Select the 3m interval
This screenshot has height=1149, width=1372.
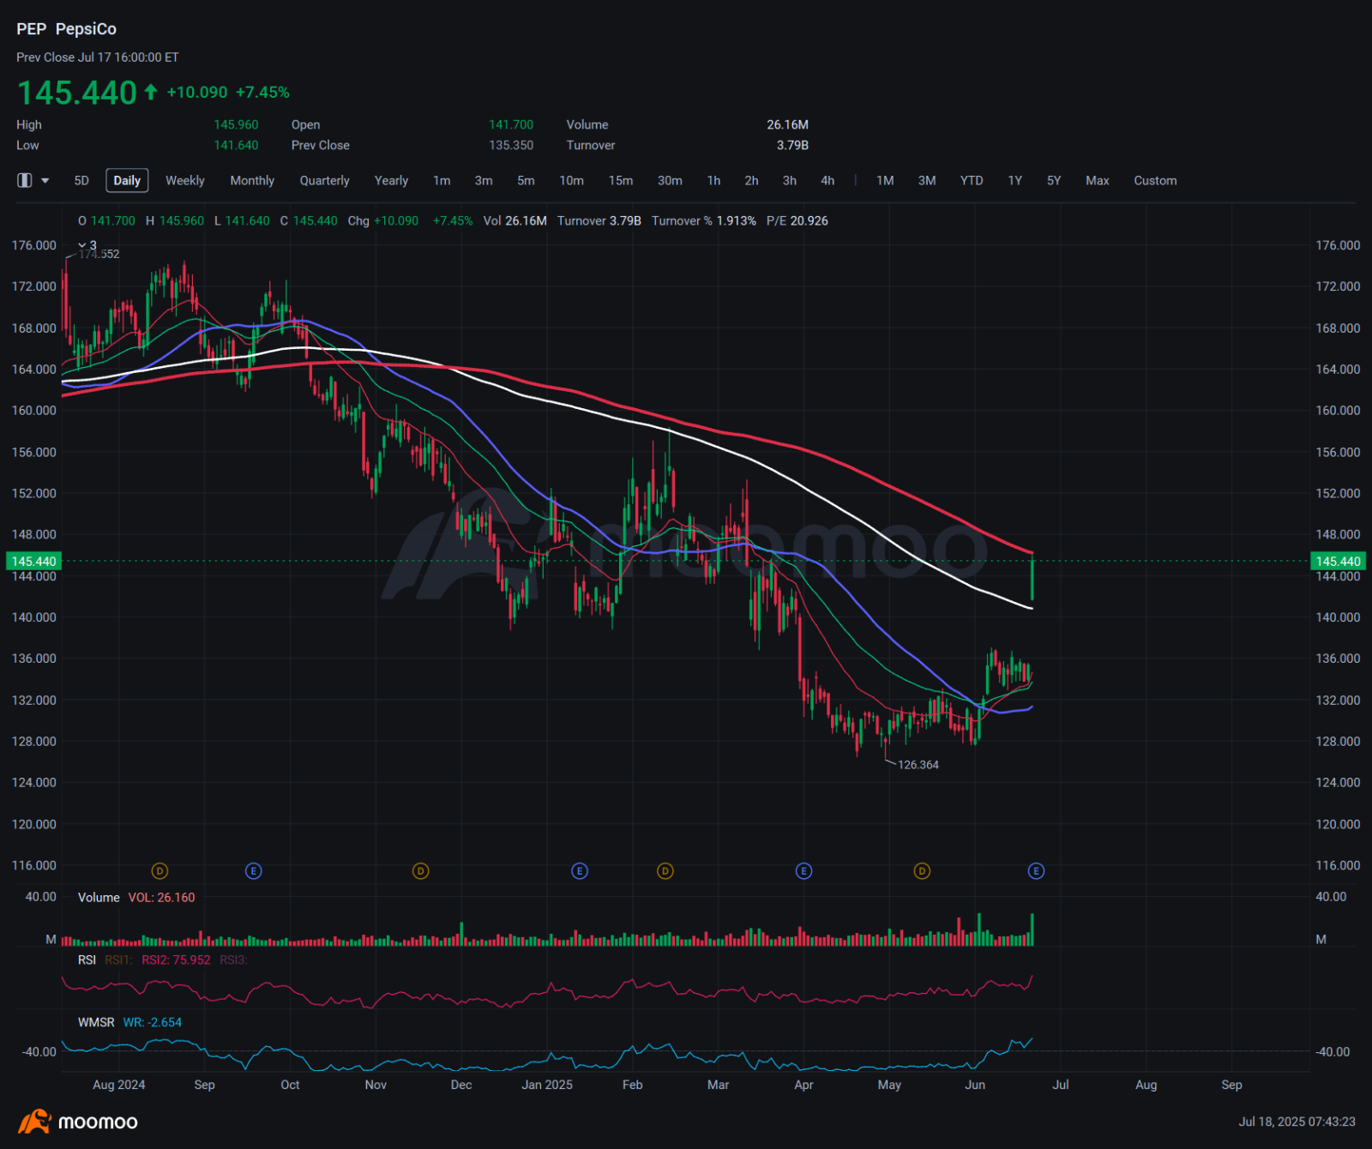[x=484, y=181]
